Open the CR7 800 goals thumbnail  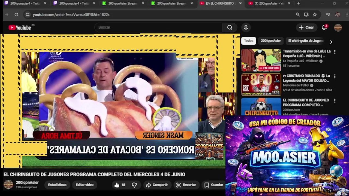(261, 85)
